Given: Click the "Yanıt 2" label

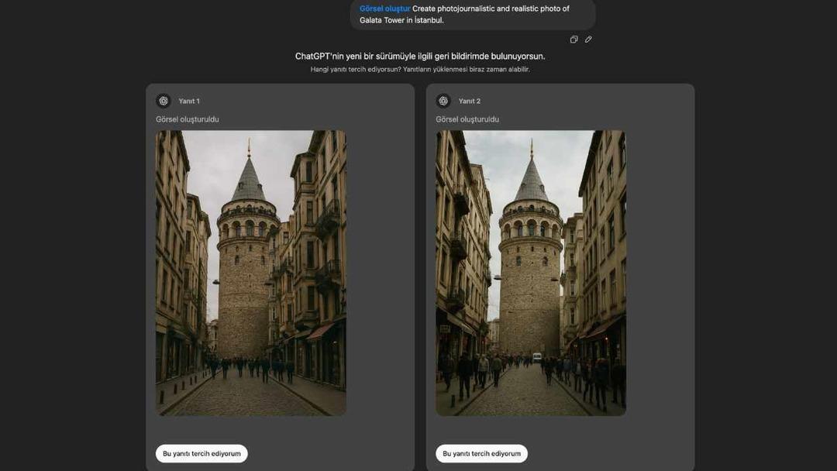Looking at the screenshot, I should [469, 101].
